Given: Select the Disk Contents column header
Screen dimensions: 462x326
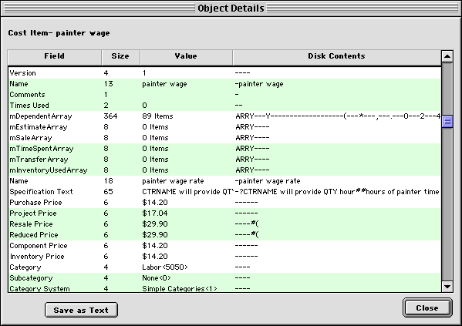Looking at the screenshot, I should click(337, 57).
